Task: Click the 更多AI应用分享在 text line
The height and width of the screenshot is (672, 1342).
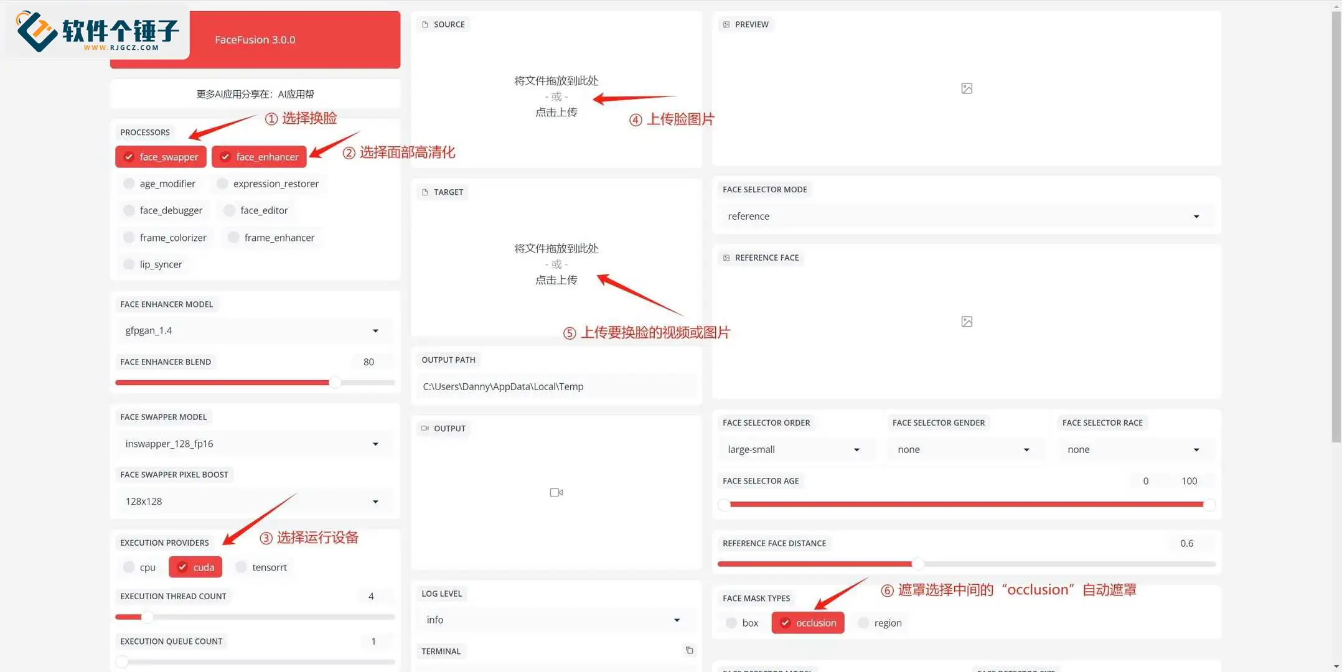Action: click(255, 94)
